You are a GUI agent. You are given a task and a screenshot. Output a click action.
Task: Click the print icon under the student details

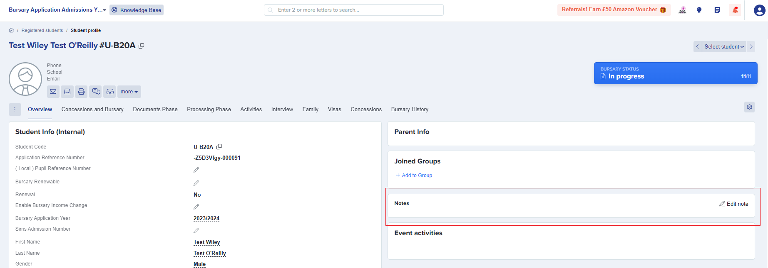click(x=81, y=92)
